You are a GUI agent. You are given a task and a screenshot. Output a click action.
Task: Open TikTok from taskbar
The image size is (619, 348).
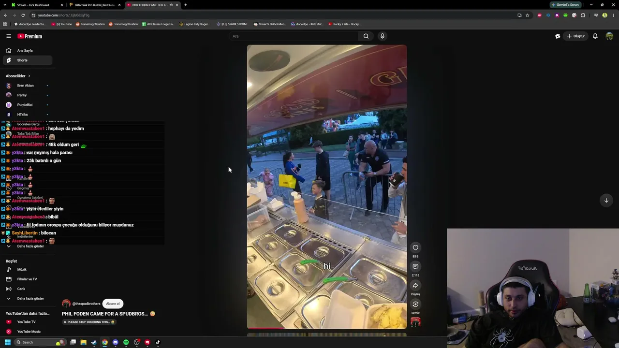point(158,342)
